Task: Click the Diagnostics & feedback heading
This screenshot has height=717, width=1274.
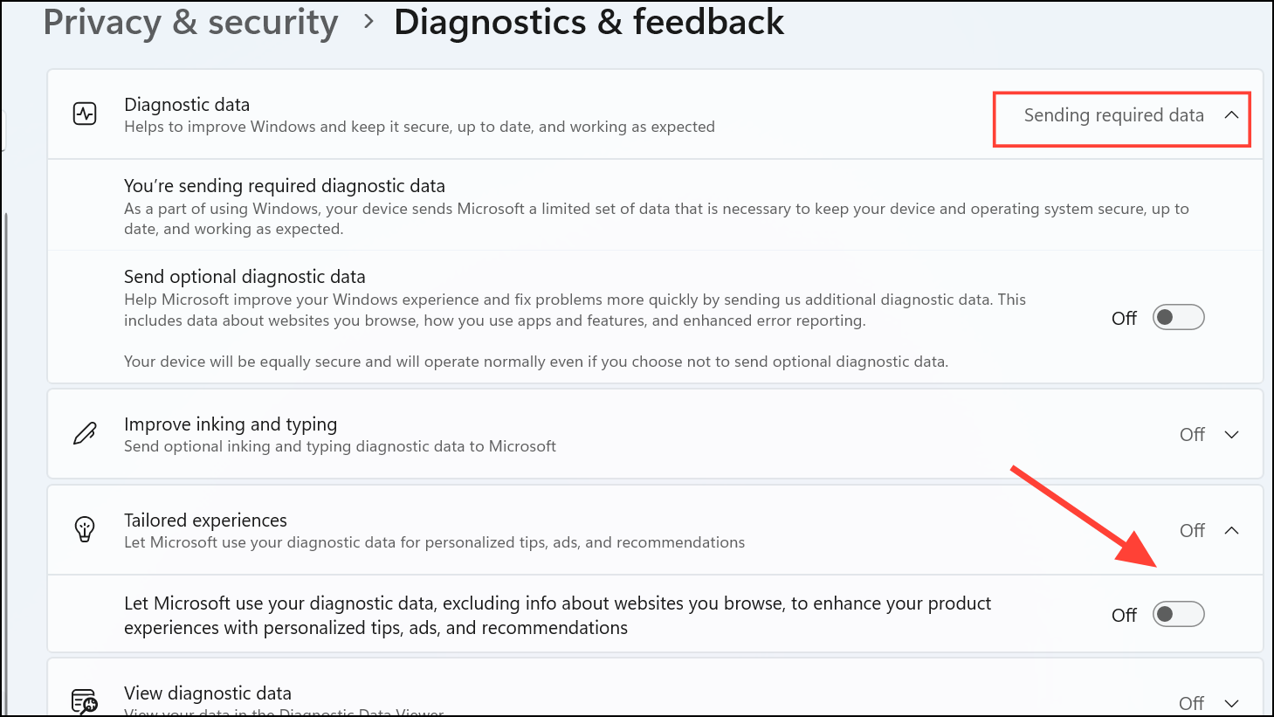Action: pos(589,22)
